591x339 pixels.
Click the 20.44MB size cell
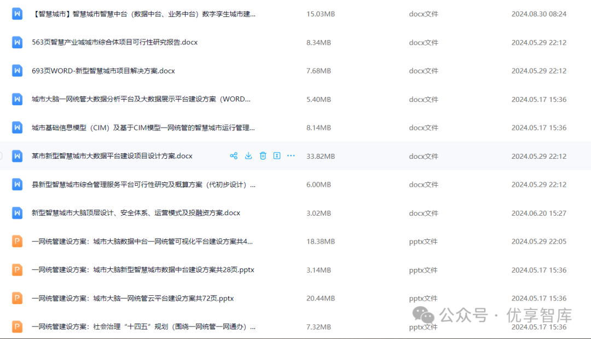(x=321, y=298)
